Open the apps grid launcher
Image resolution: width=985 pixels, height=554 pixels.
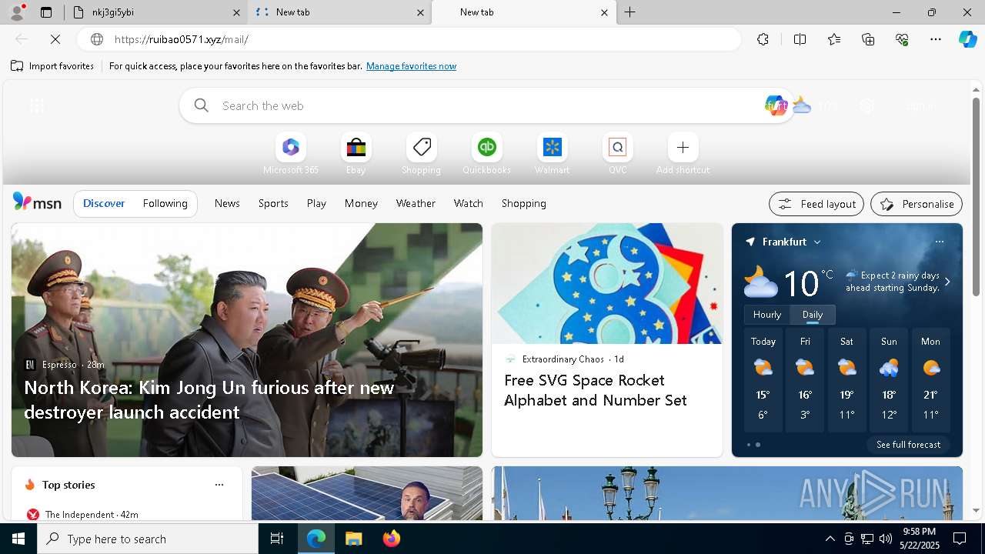[36, 106]
